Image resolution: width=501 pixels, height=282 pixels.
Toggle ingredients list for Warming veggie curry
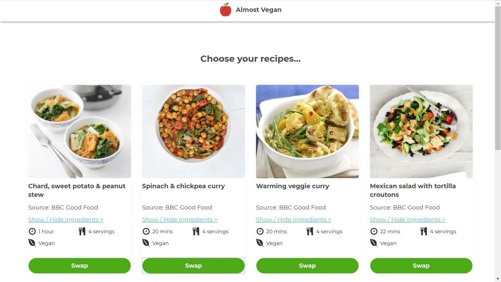point(294,220)
